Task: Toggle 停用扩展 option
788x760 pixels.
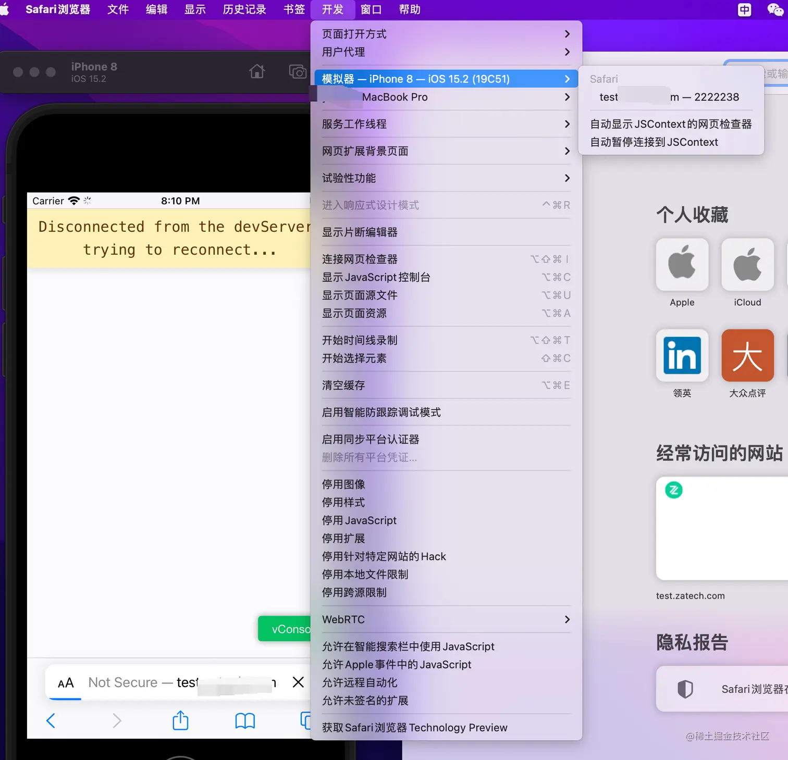Action: [446, 538]
